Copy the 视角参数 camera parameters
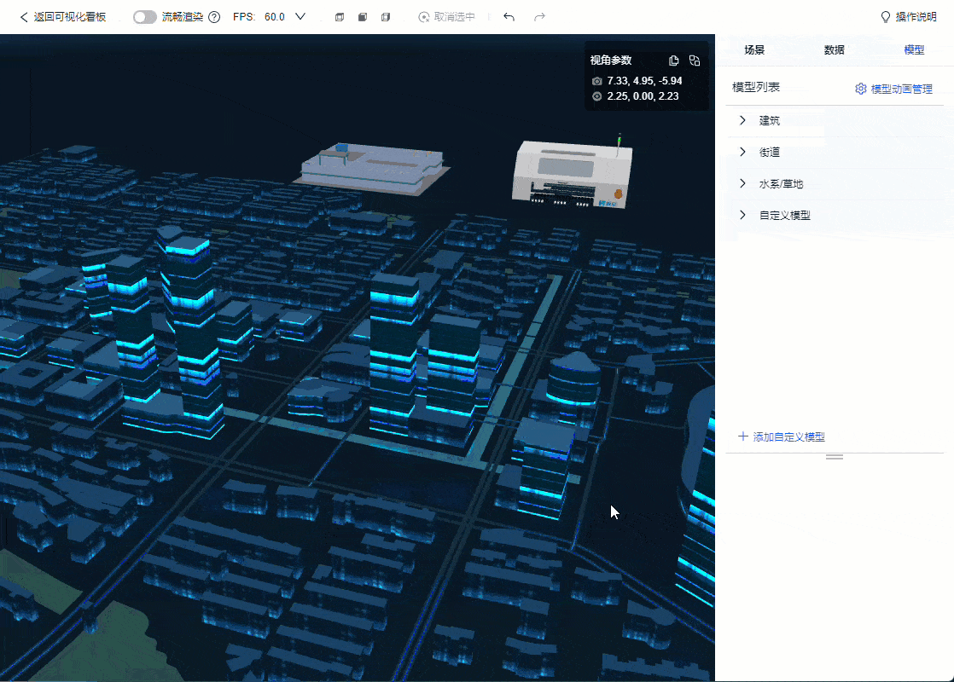 (674, 61)
